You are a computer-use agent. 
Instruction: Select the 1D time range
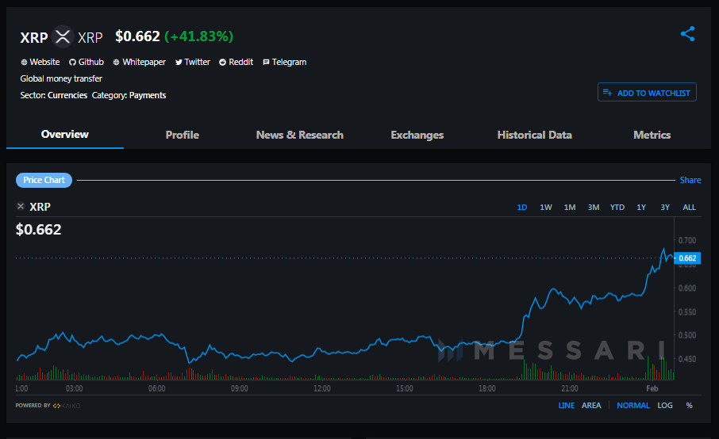pos(522,208)
